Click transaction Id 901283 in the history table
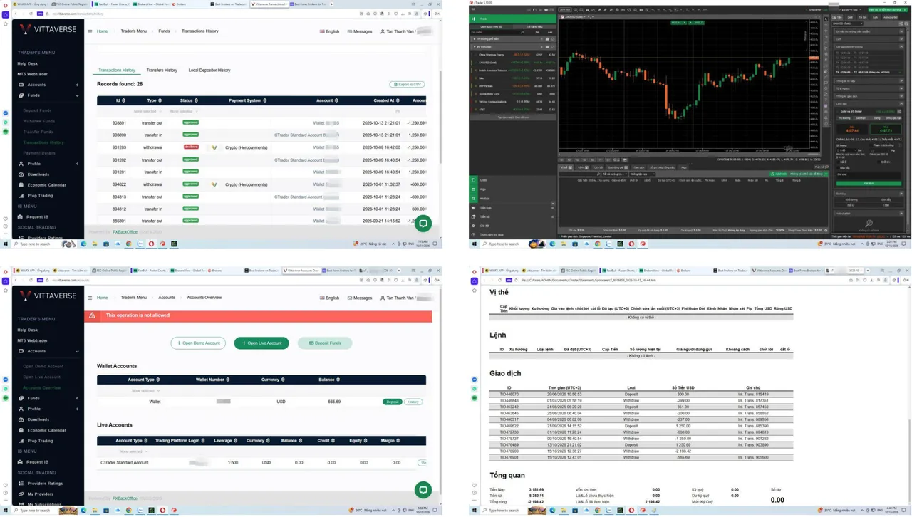Viewport: 912px width, 517px height. click(x=119, y=147)
